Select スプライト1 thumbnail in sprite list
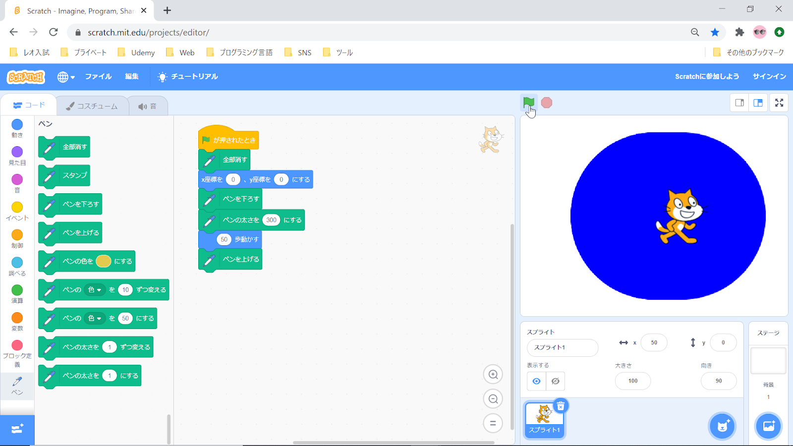The image size is (793, 446). [544, 420]
